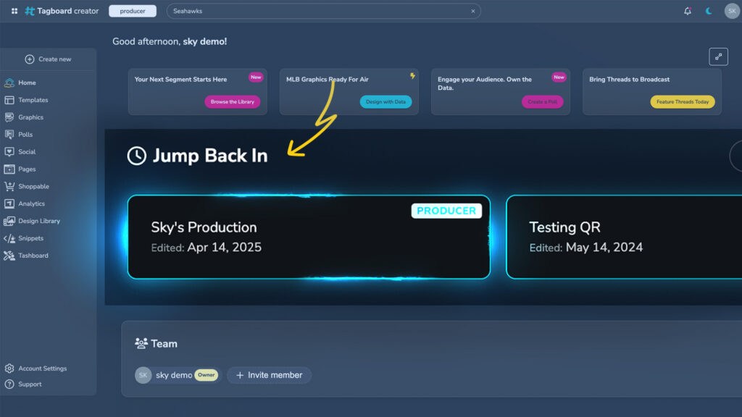Click the Tagboard creator logo
Image resolution: width=742 pixels, height=417 pixels.
tap(62, 11)
